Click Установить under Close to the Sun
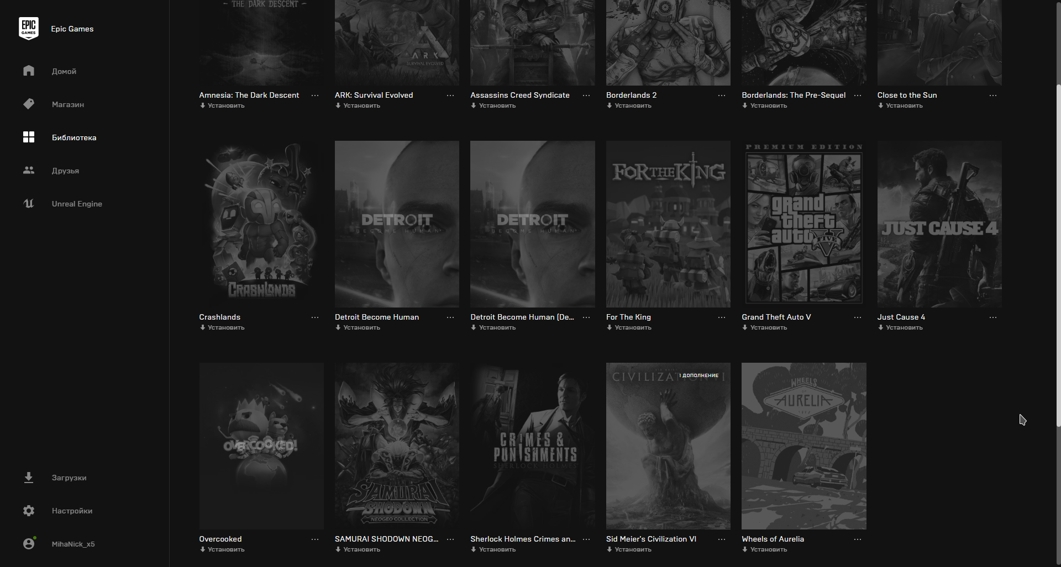Viewport: 1061px width, 567px height. pos(900,105)
